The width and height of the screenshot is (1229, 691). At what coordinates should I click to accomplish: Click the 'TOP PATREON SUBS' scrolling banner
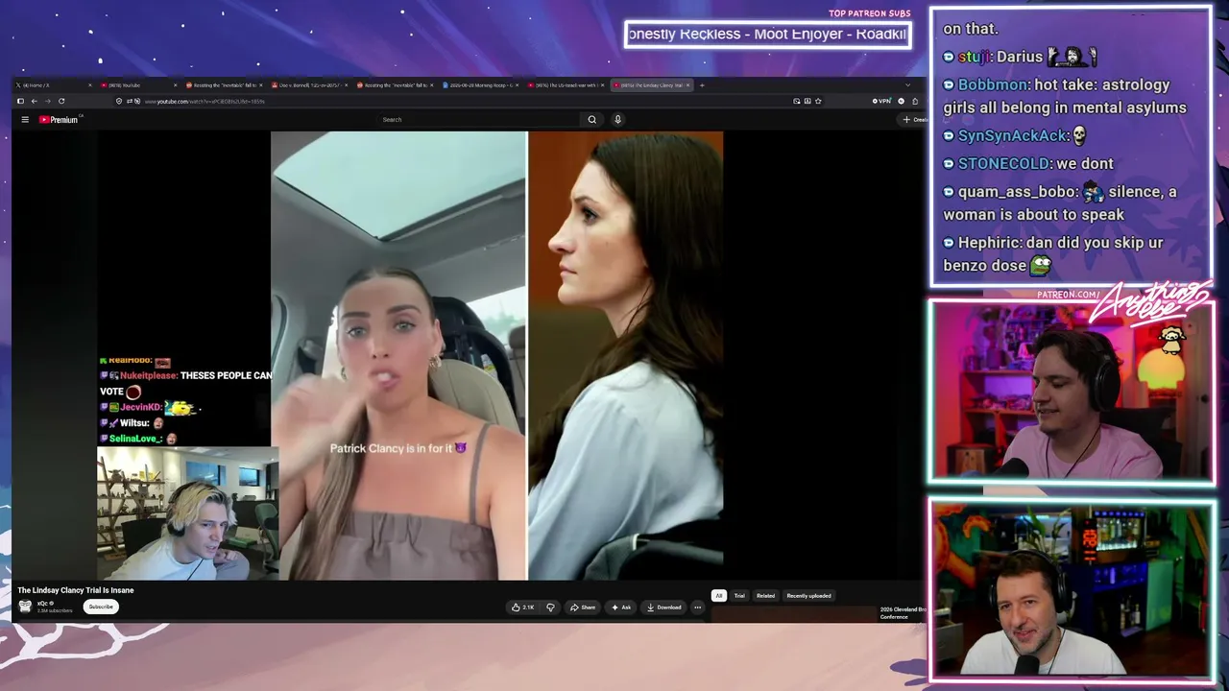pos(767,35)
